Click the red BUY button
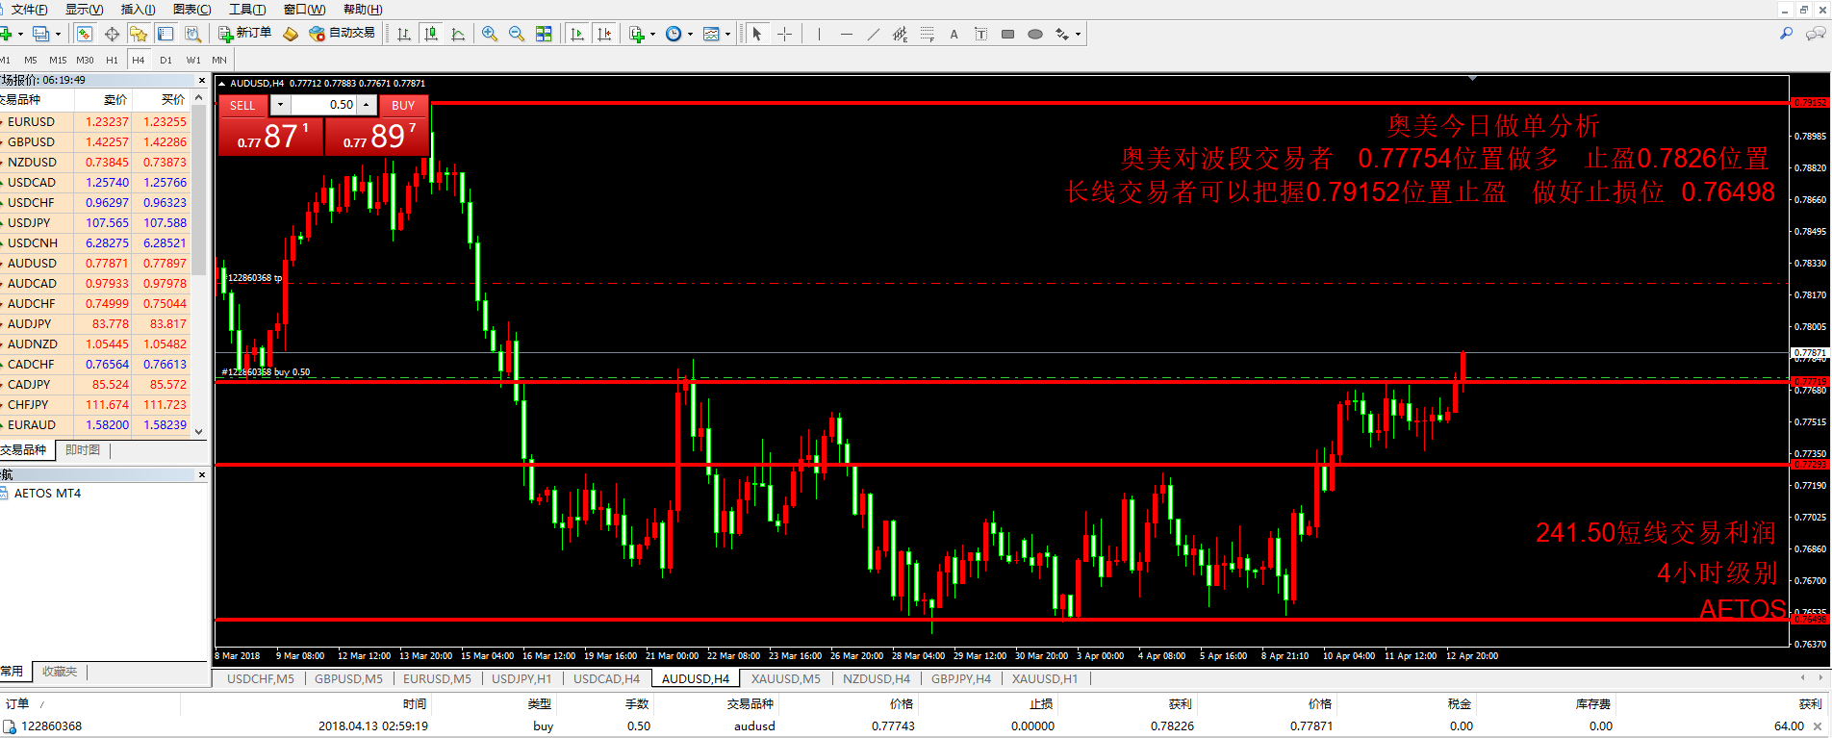 pyautogui.click(x=403, y=105)
